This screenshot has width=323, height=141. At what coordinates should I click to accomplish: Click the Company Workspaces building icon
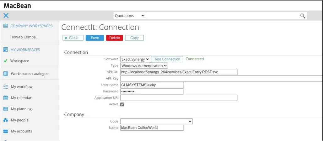click(x=5, y=26)
